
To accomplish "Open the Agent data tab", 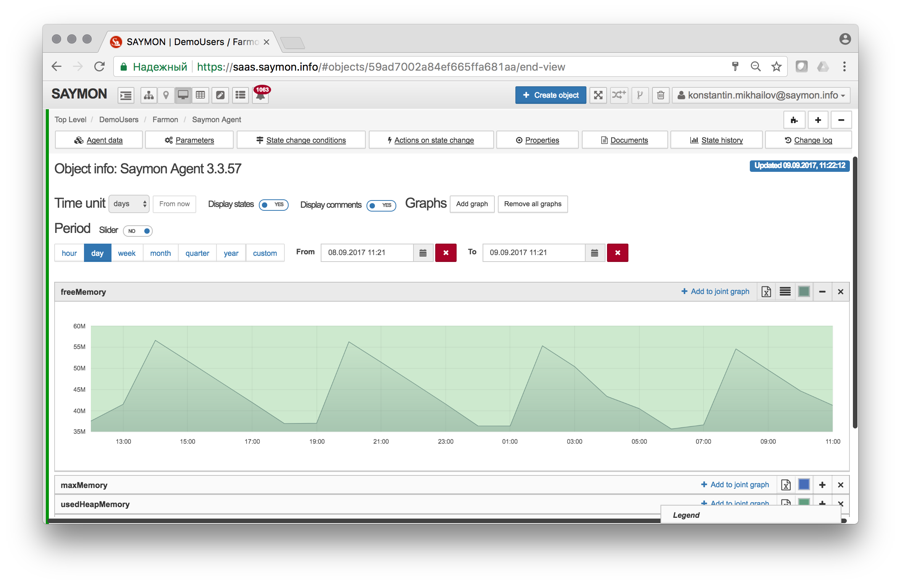I will pyautogui.click(x=99, y=140).
